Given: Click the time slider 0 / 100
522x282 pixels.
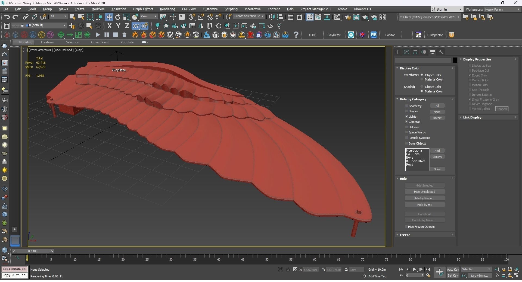Looking at the screenshot, I should coord(33,251).
